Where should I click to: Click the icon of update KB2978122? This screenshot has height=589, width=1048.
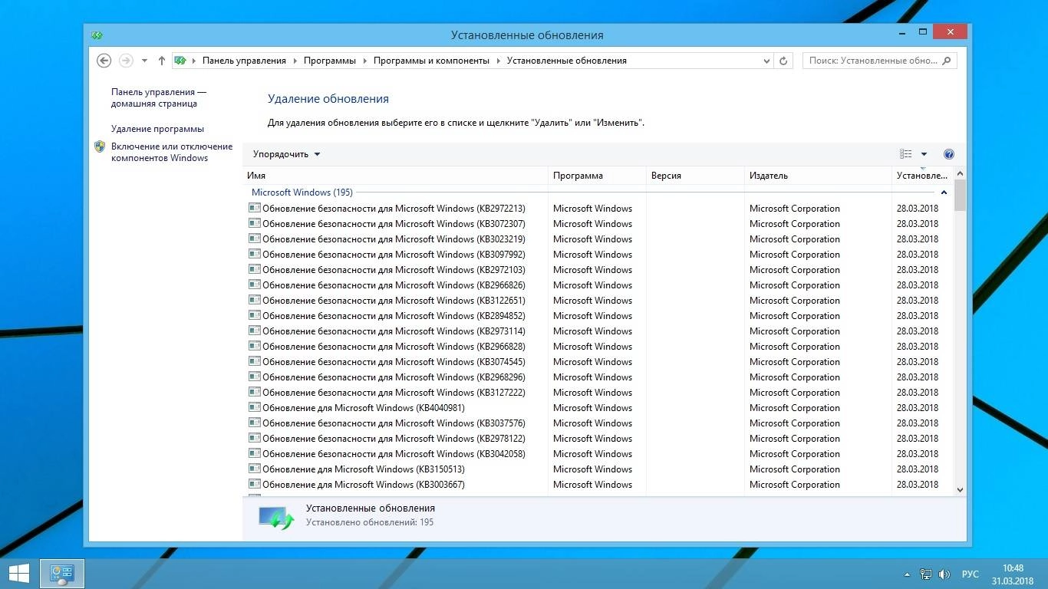point(255,438)
